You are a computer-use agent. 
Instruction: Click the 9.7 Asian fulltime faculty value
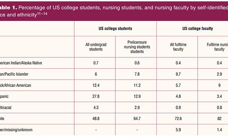click(178, 74)
